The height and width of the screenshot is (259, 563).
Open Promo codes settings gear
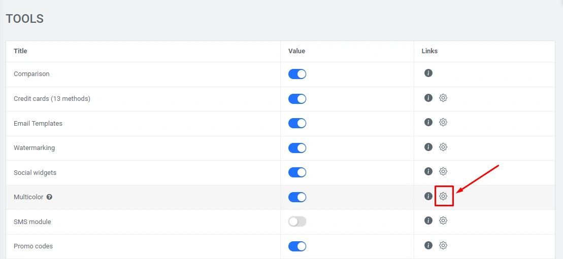pos(443,245)
